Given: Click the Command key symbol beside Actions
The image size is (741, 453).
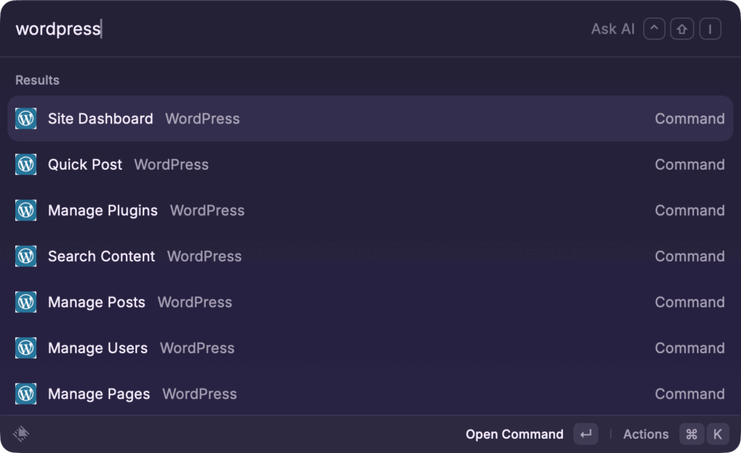Looking at the screenshot, I should pos(691,434).
